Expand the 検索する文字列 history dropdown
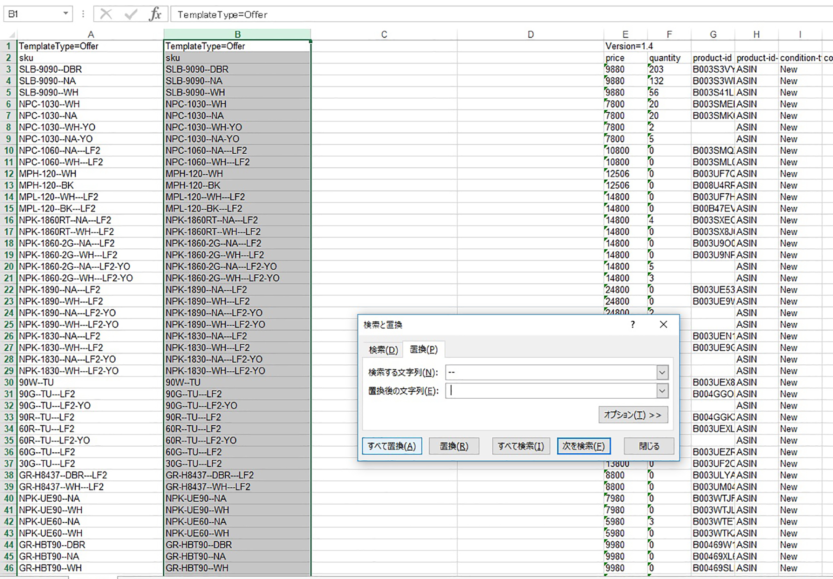The width and height of the screenshot is (833, 579). coord(662,372)
